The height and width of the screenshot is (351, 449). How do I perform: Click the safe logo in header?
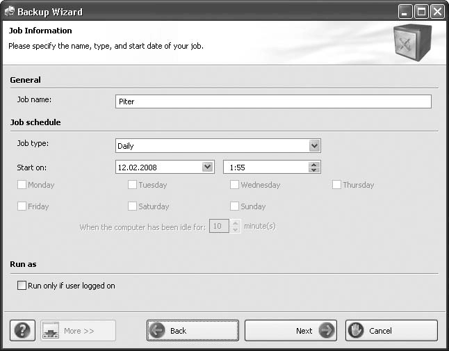click(x=412, y=42)
